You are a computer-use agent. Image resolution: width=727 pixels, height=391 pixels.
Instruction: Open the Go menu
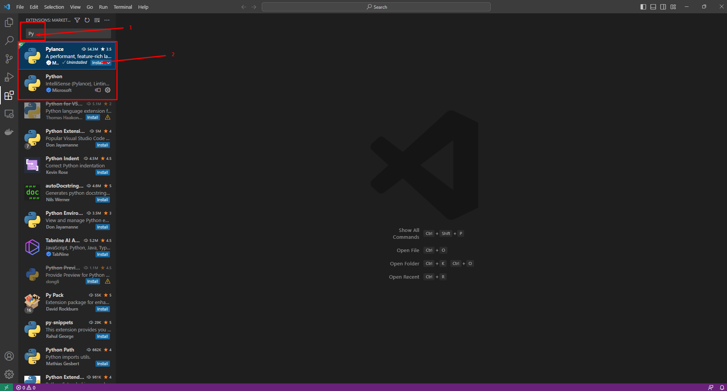[90, 7]
